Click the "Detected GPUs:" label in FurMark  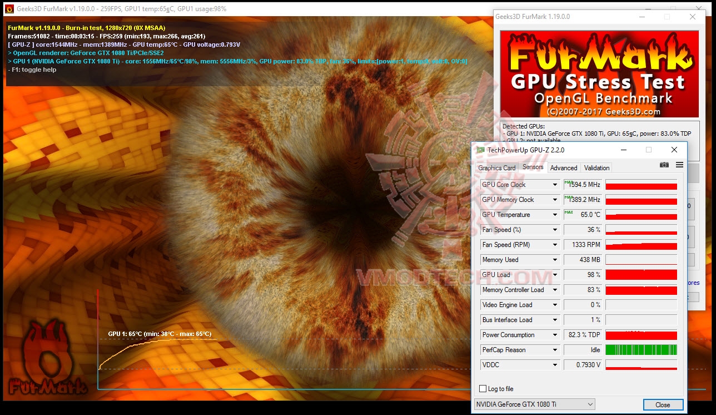pos(524,126)
